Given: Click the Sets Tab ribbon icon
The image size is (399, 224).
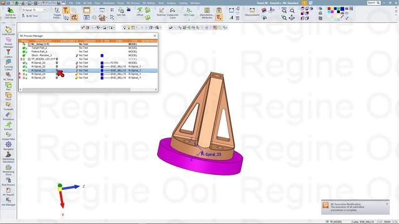Looking at the screenshot, I should [x=121, y=12].
